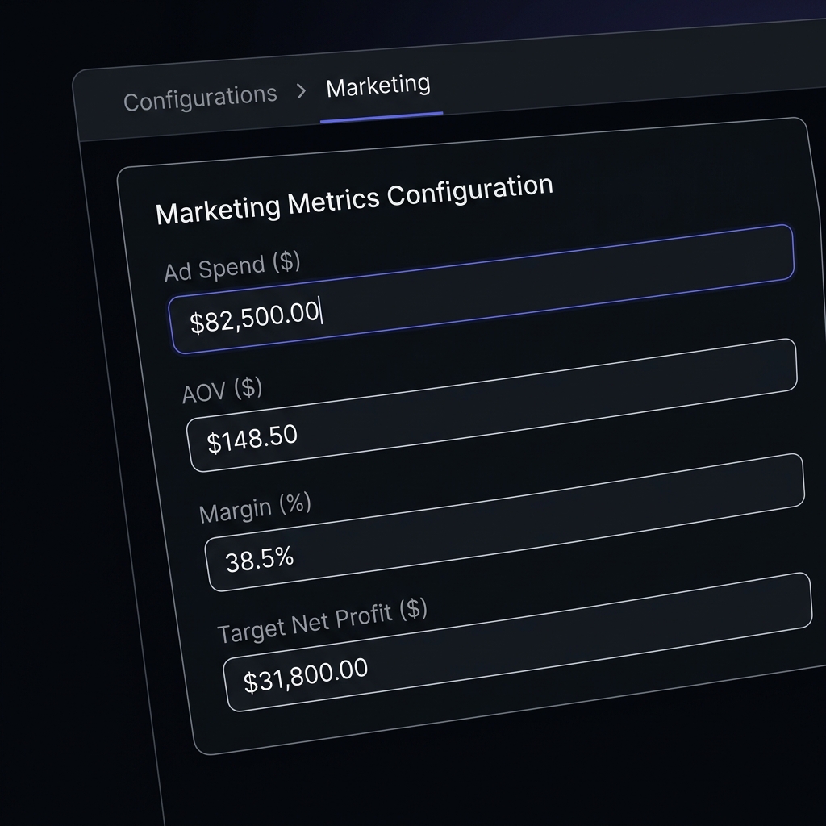Viewport: 826px width, 826px height.
Task: Click the Margin (%) label
Action: pos(255,508)
